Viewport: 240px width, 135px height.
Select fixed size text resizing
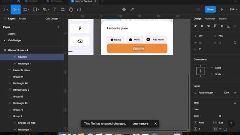(225, 129)
